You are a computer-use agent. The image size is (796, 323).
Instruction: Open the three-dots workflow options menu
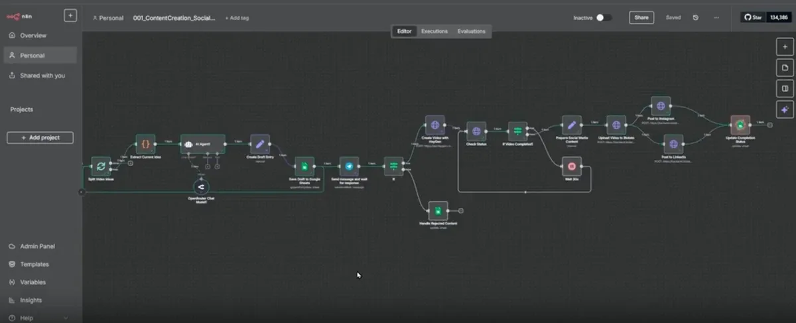[716, 18]
